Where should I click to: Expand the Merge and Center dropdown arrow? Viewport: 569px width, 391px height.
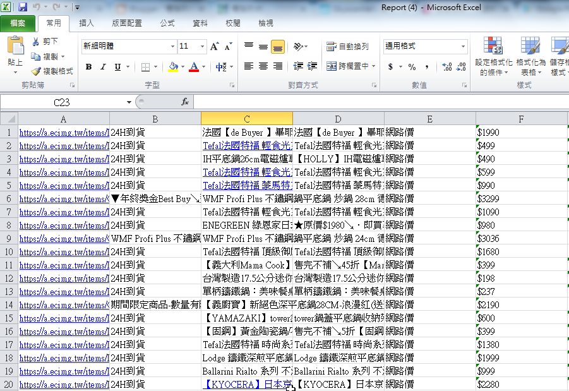[373, 66]
